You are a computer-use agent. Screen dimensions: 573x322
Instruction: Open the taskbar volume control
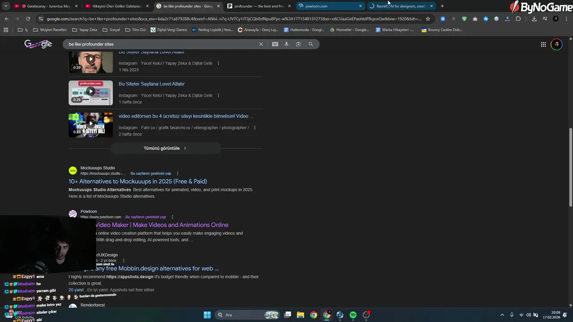coord(528,315)
